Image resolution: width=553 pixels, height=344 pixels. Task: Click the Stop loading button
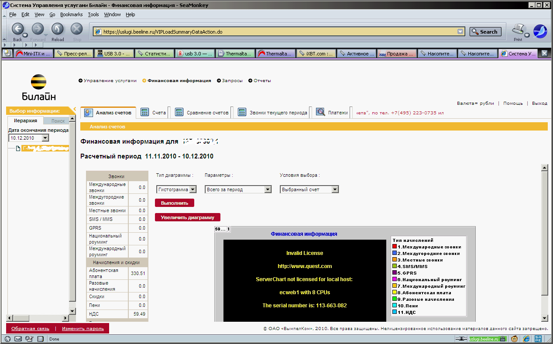click(x=77, y=29)
